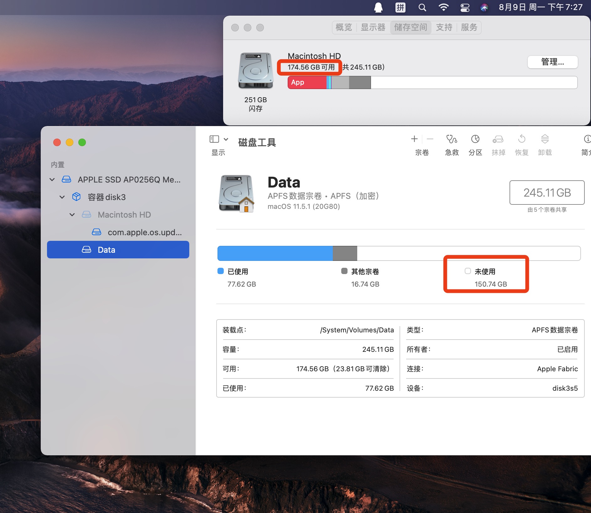The height and width of the screenshot is (513, 591).
Task: Click the Erase (抹掉) toolbar icon
Action: pos(498,139)
